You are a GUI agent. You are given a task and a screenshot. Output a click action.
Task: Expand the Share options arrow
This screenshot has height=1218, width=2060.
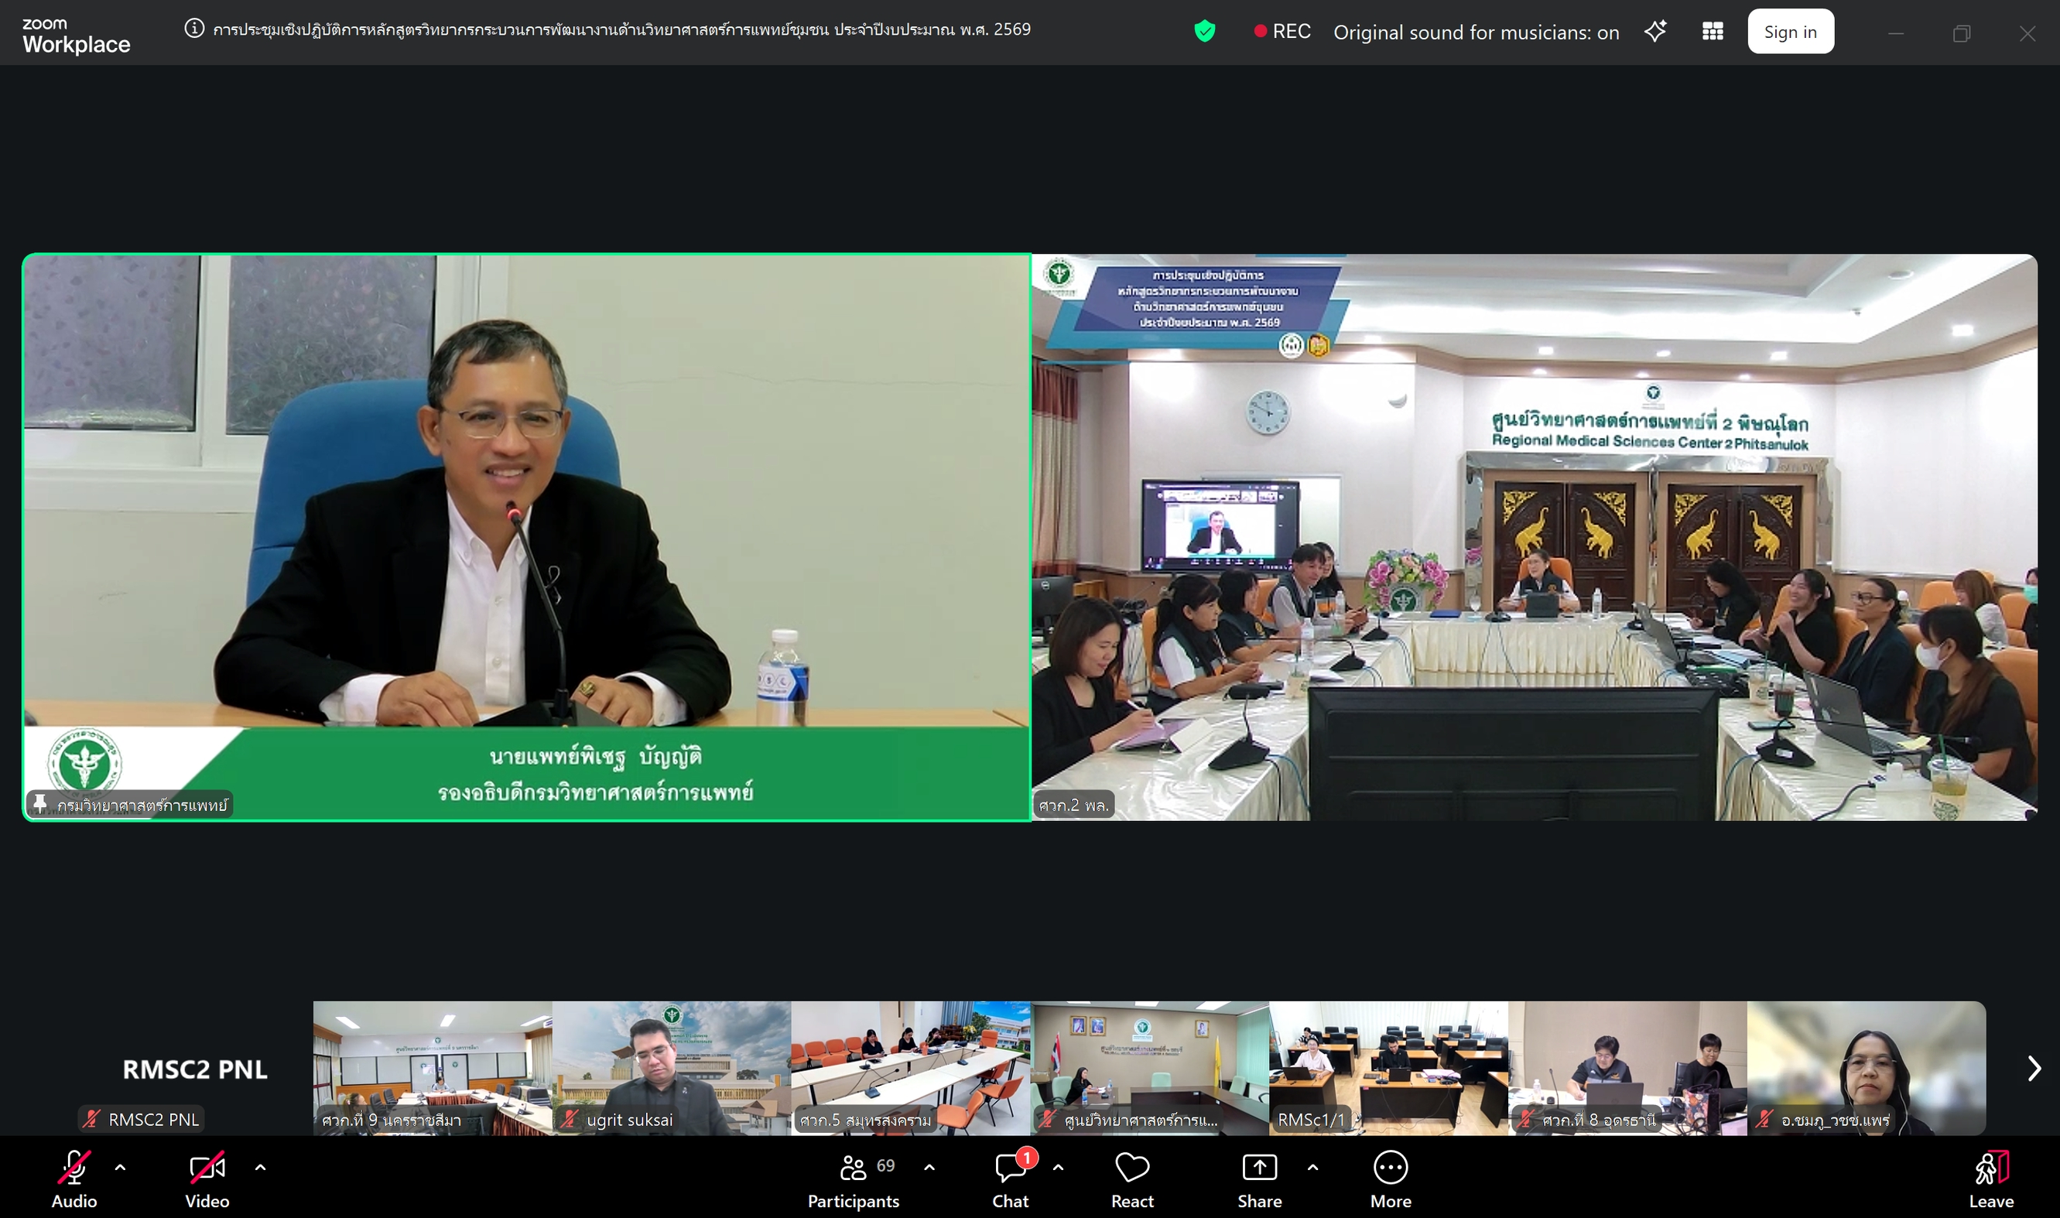(x=1312, y=1166)
